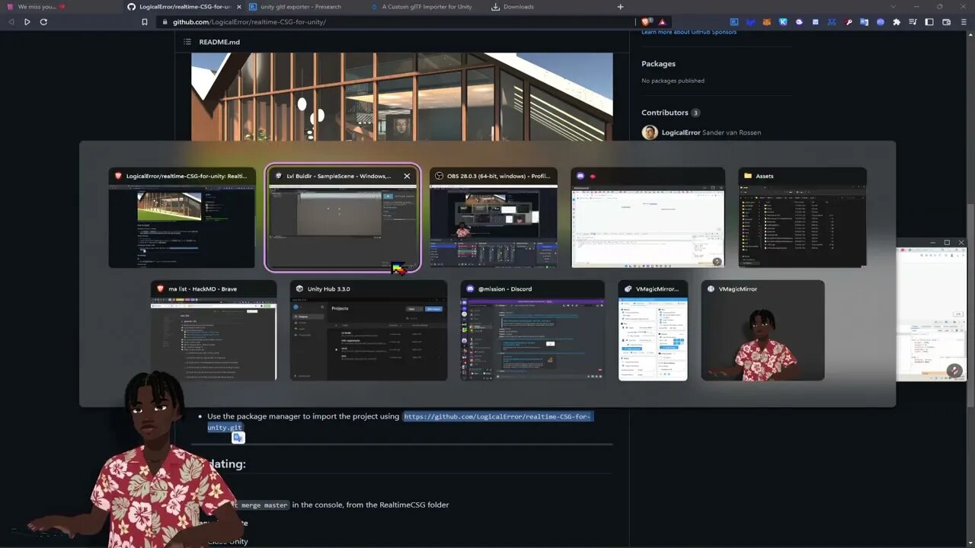Image resolution: width=975 pixels, height=548 pixels.
Task: Click the README.md heading
Action: tap(219, 42)
